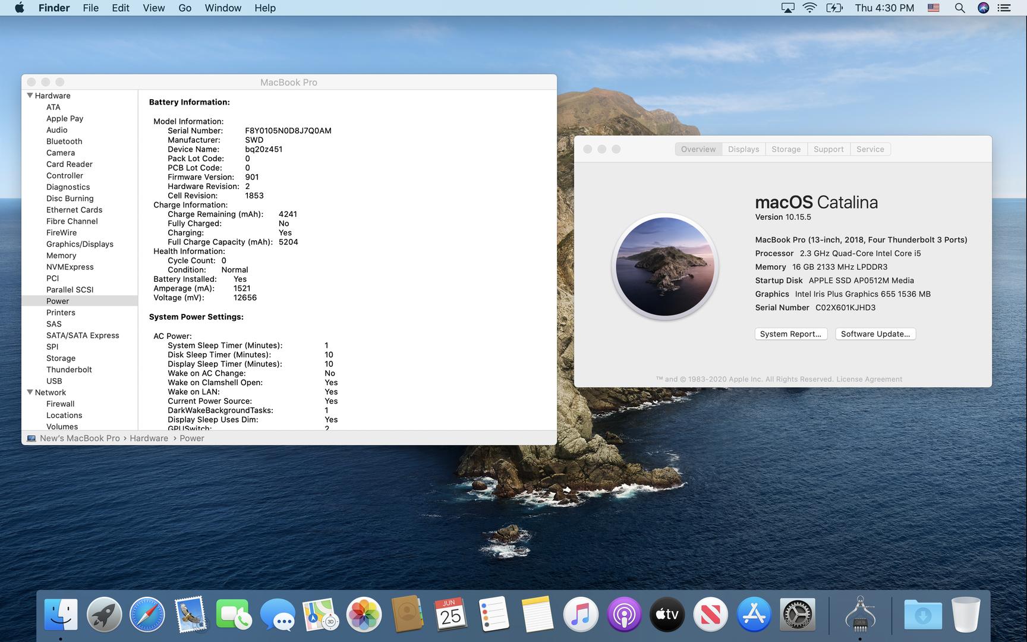Open Spotlight search in the menu bar
The width and height of the screenshot is (1027, 642).
[959, 8]
